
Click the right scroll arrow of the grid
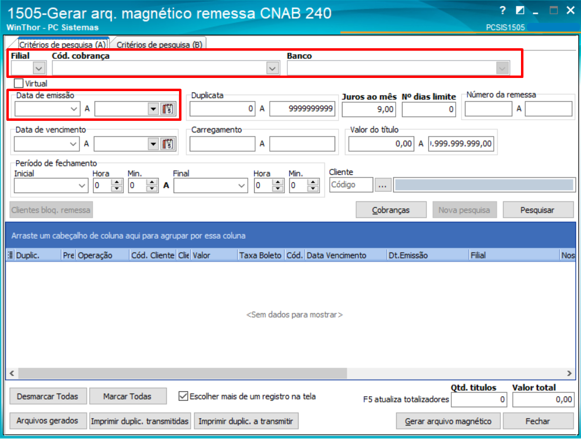569,373
